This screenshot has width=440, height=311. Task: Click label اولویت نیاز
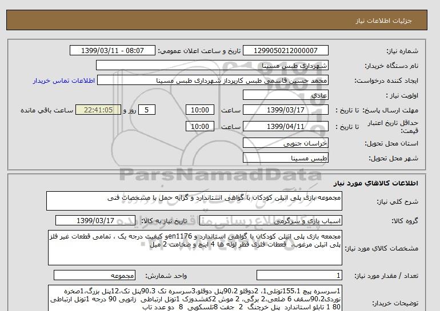402,95
